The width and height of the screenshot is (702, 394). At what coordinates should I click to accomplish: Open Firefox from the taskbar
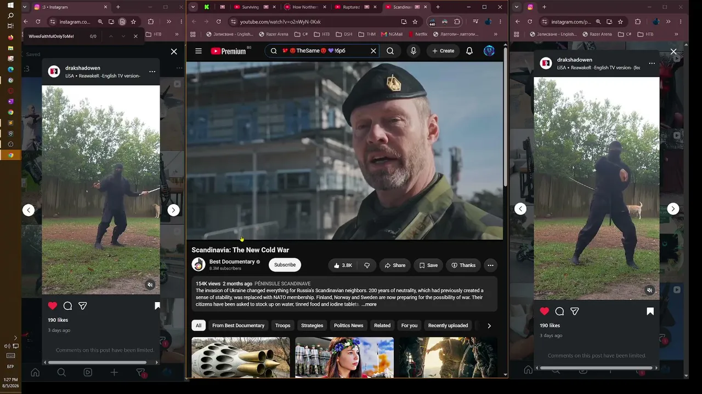click(x=10, y=37)
